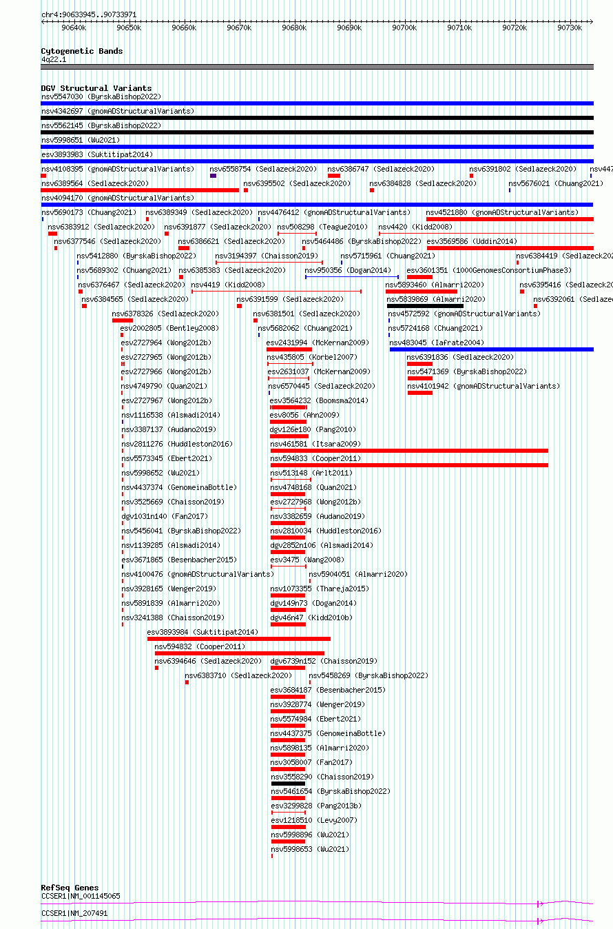Click nsv6391802 (Sedlazeck2020) label
Viewport: 613px width, 929px height.
click(523, 169)
